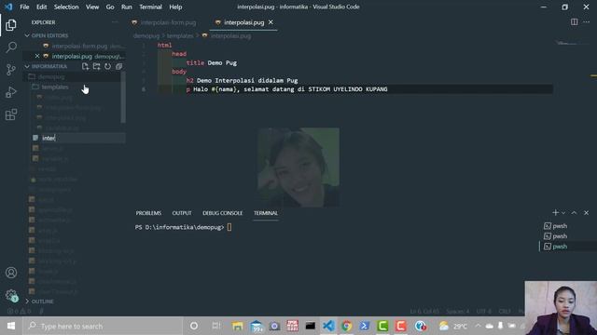This screenshot has height=335, width=597.
Task: Open the Run menu
Action: click(127, 7)
